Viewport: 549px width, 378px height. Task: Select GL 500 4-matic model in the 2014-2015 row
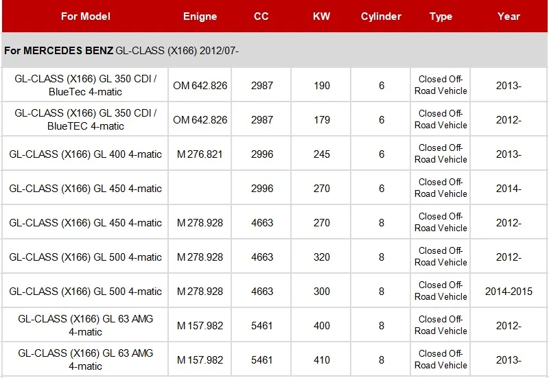point(85,291)
